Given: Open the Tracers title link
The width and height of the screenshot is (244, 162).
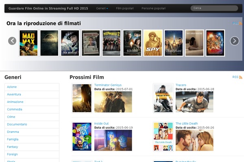Looking at the screenshot, I should (x=181, y=85).
